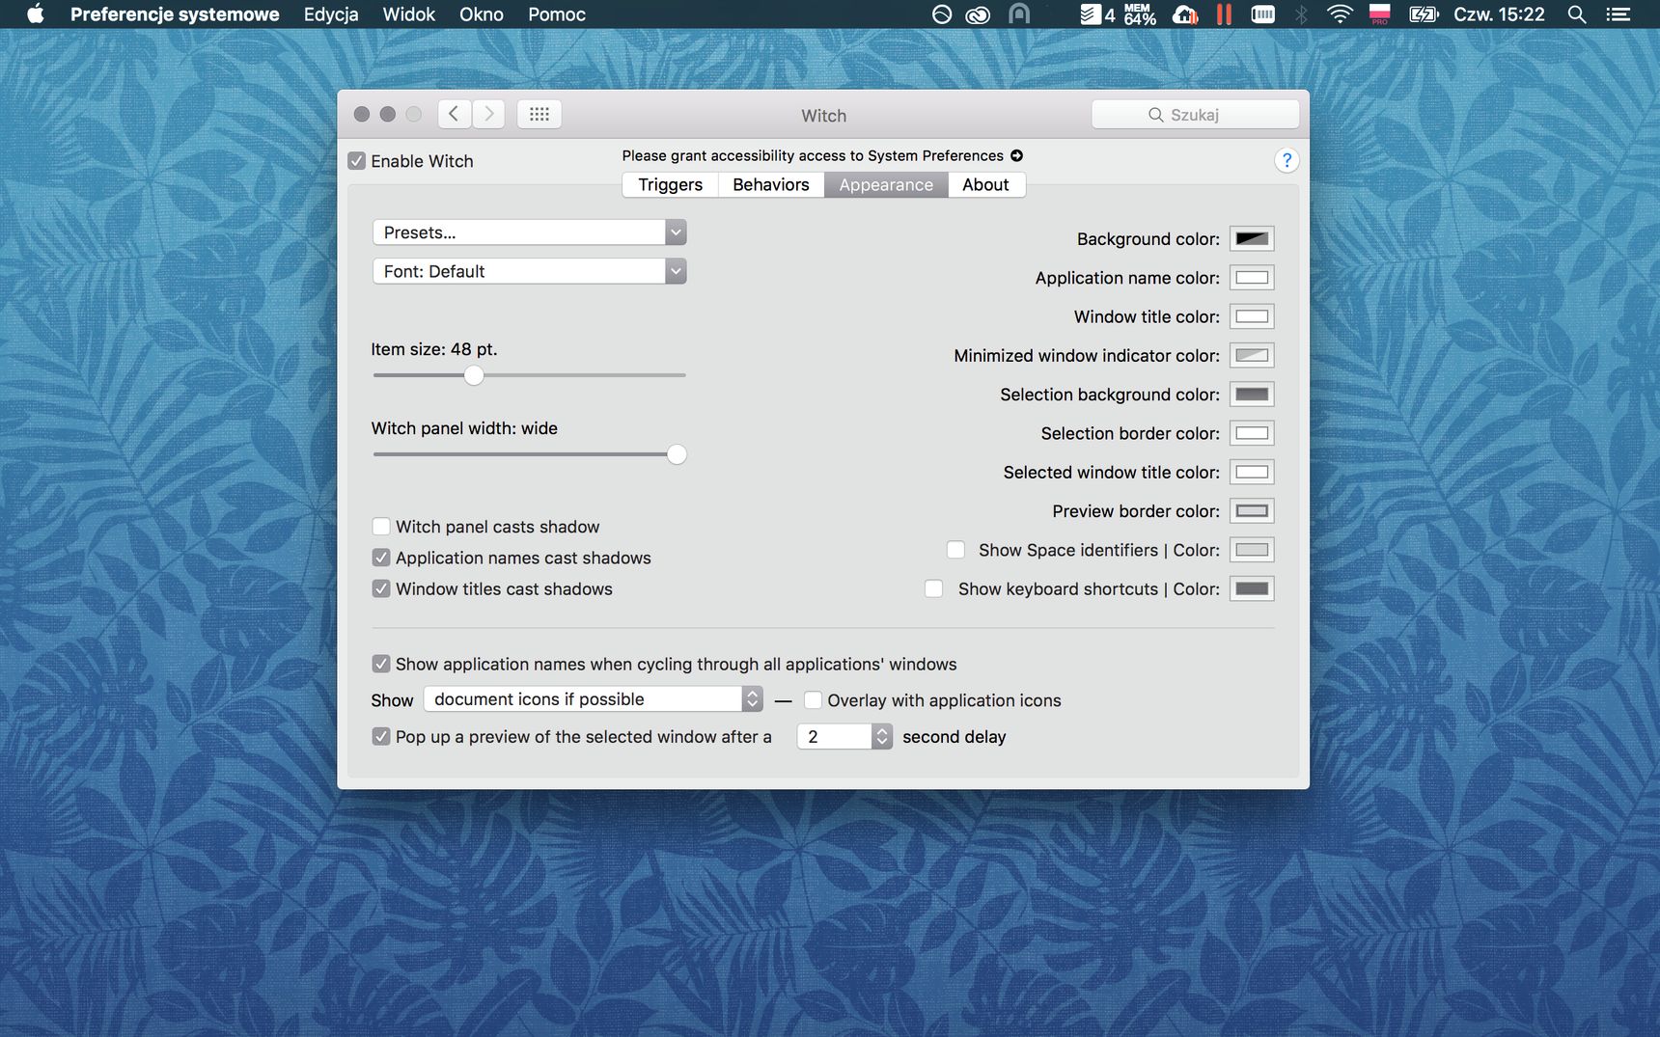Click the Szukaj search field

click(1195, 114)
